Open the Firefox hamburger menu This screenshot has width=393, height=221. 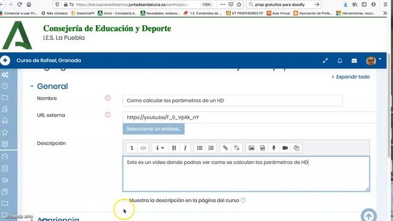(386, 4)
